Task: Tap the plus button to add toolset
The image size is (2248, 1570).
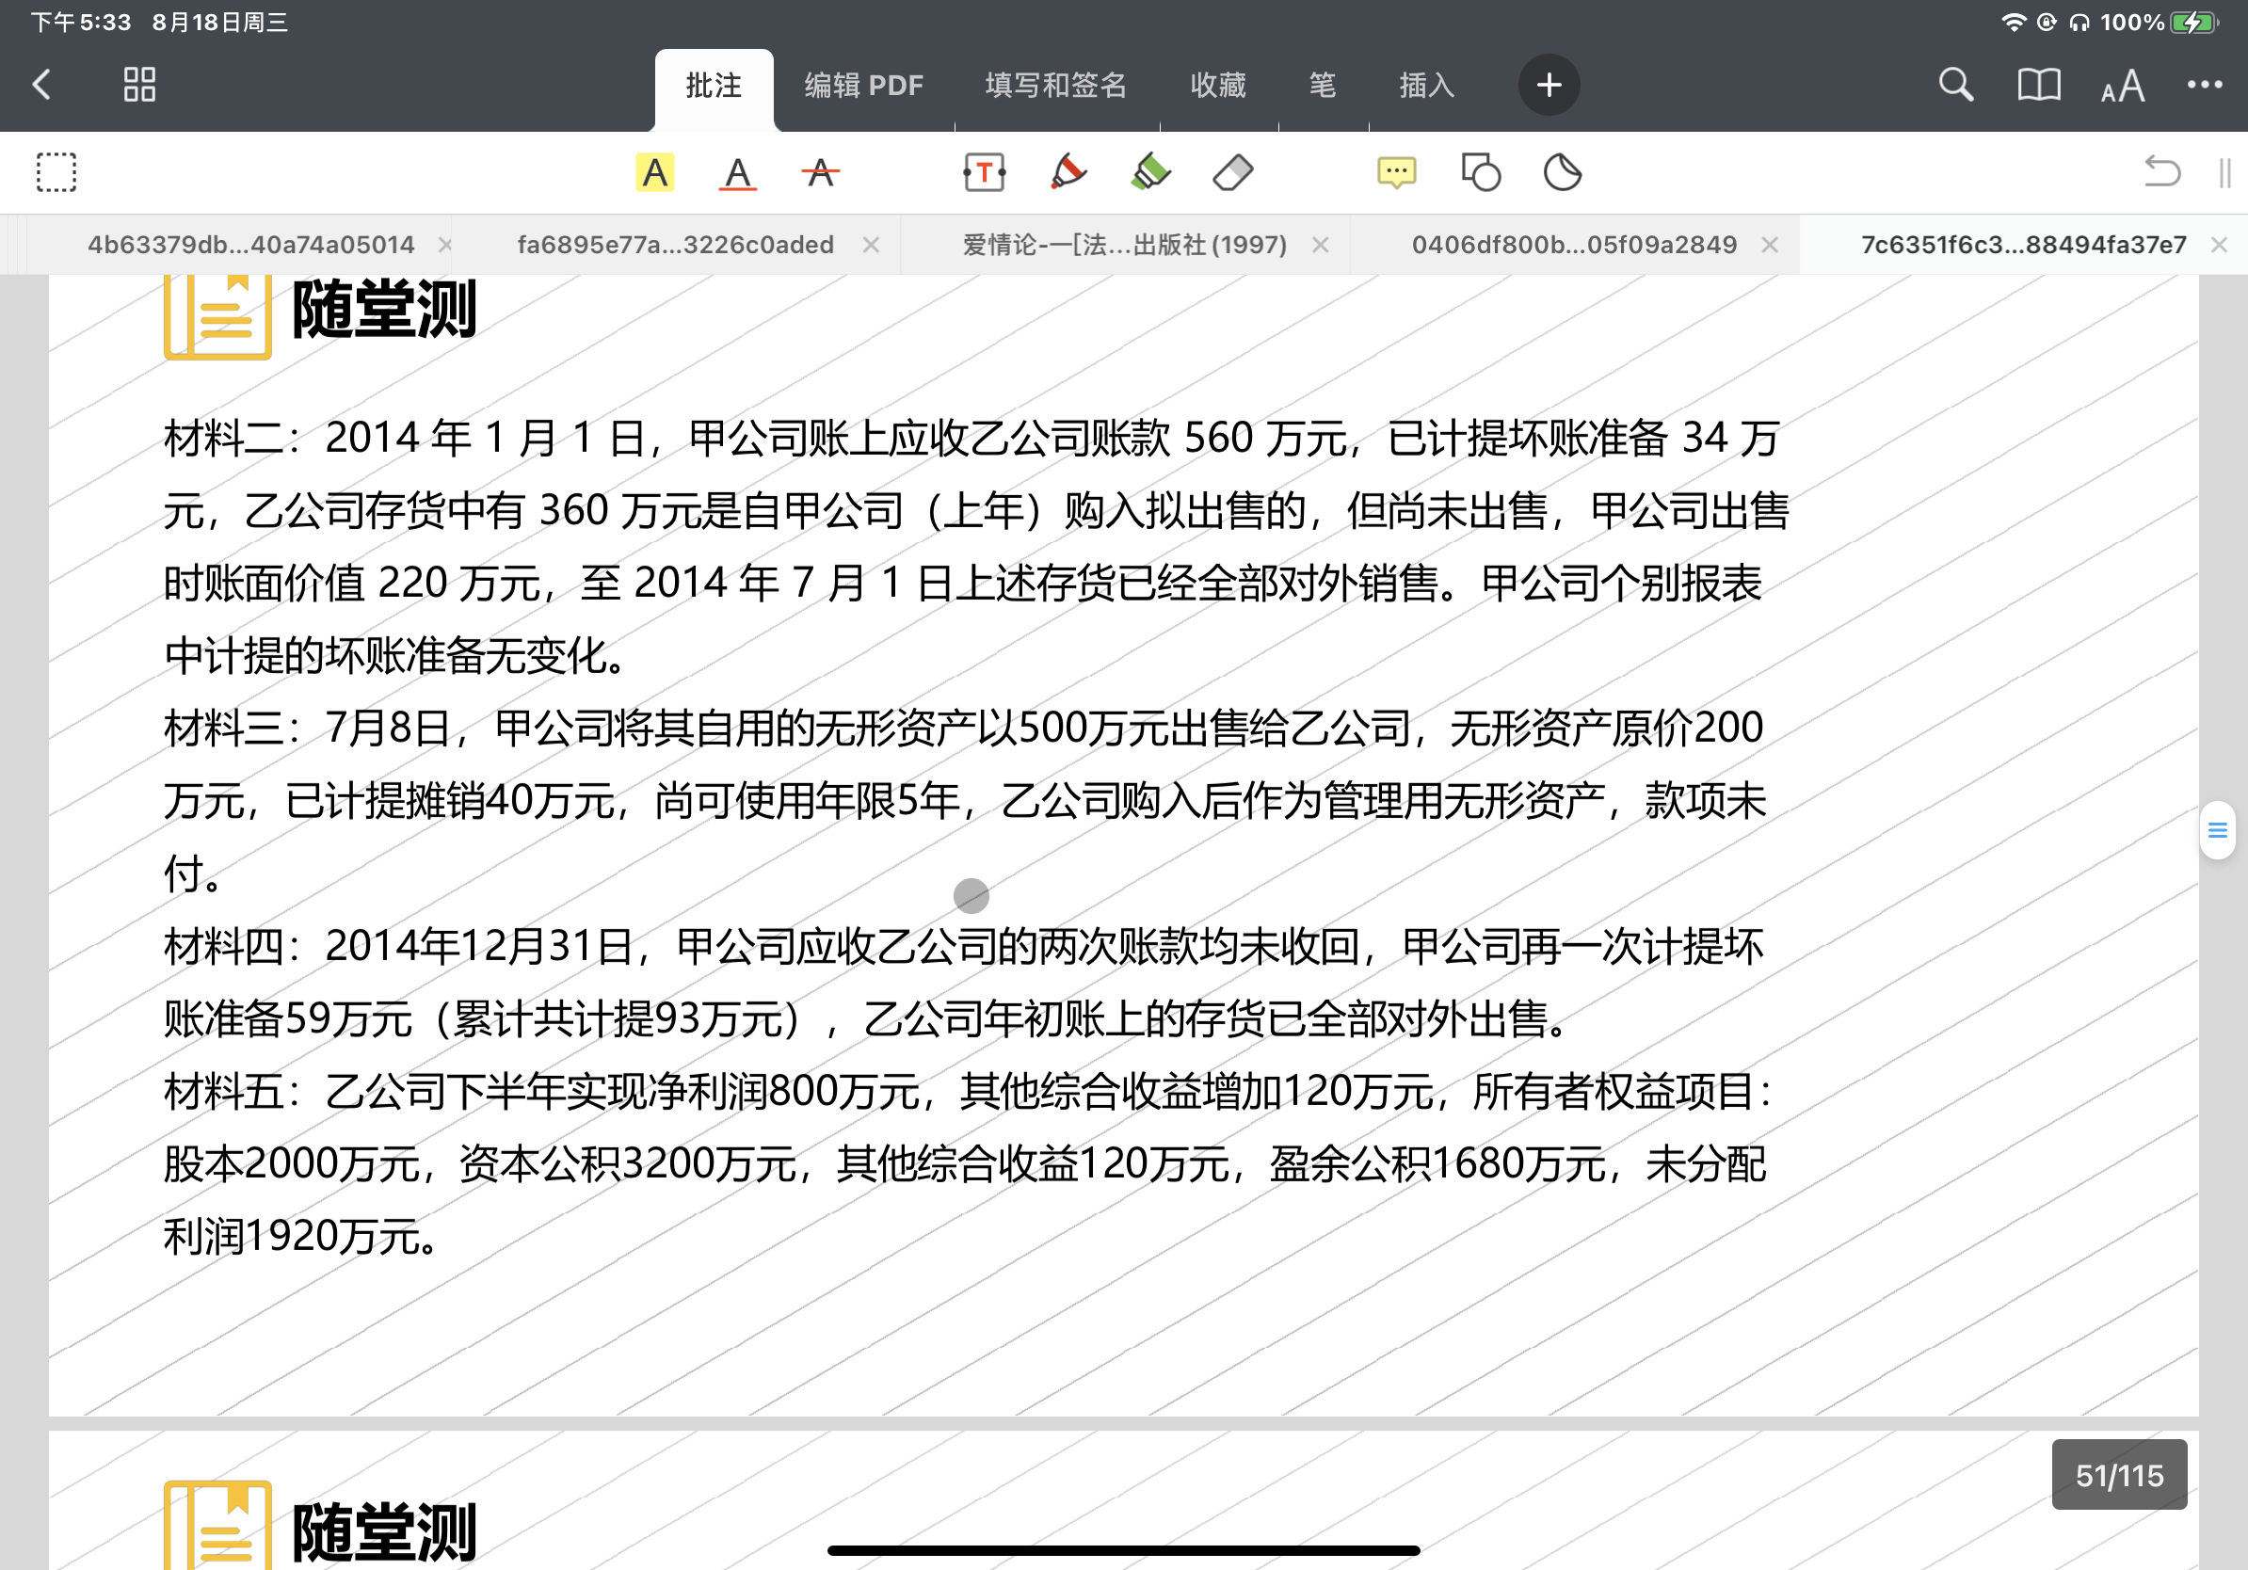Action: point(1548,85)
